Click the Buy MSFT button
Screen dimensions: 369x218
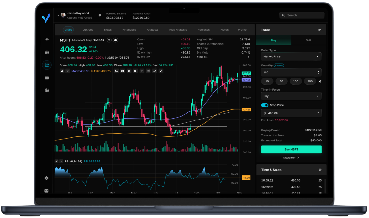[291, 149]
